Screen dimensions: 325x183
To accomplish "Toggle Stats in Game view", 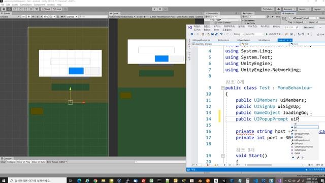I will [x=191, y=17].
